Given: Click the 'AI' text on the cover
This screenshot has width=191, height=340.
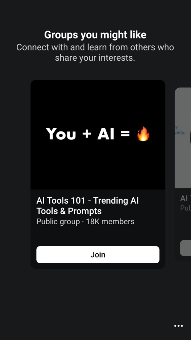Looking at the screenshot, I should (x=106, y=134).
